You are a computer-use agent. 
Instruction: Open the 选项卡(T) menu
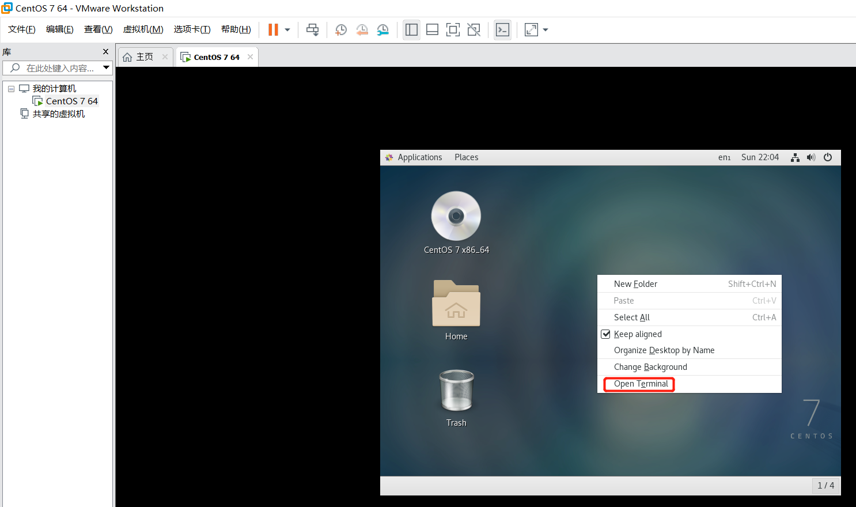192,29
